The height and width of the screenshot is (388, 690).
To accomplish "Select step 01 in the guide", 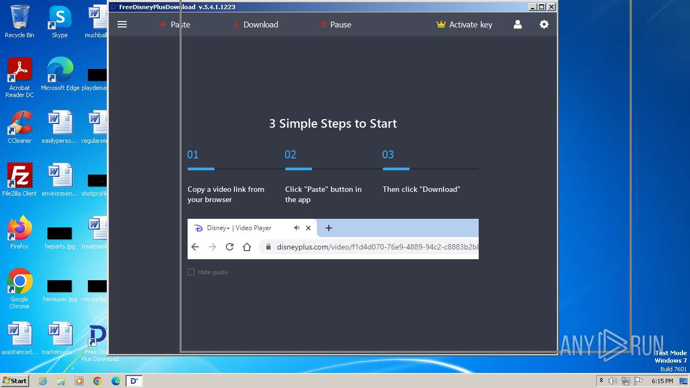I will pyautogui.click(x=193, y=155).
